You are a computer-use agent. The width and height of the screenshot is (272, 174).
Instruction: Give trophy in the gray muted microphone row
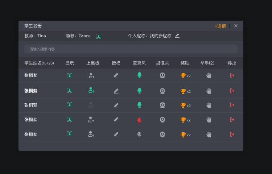point(183,134)
